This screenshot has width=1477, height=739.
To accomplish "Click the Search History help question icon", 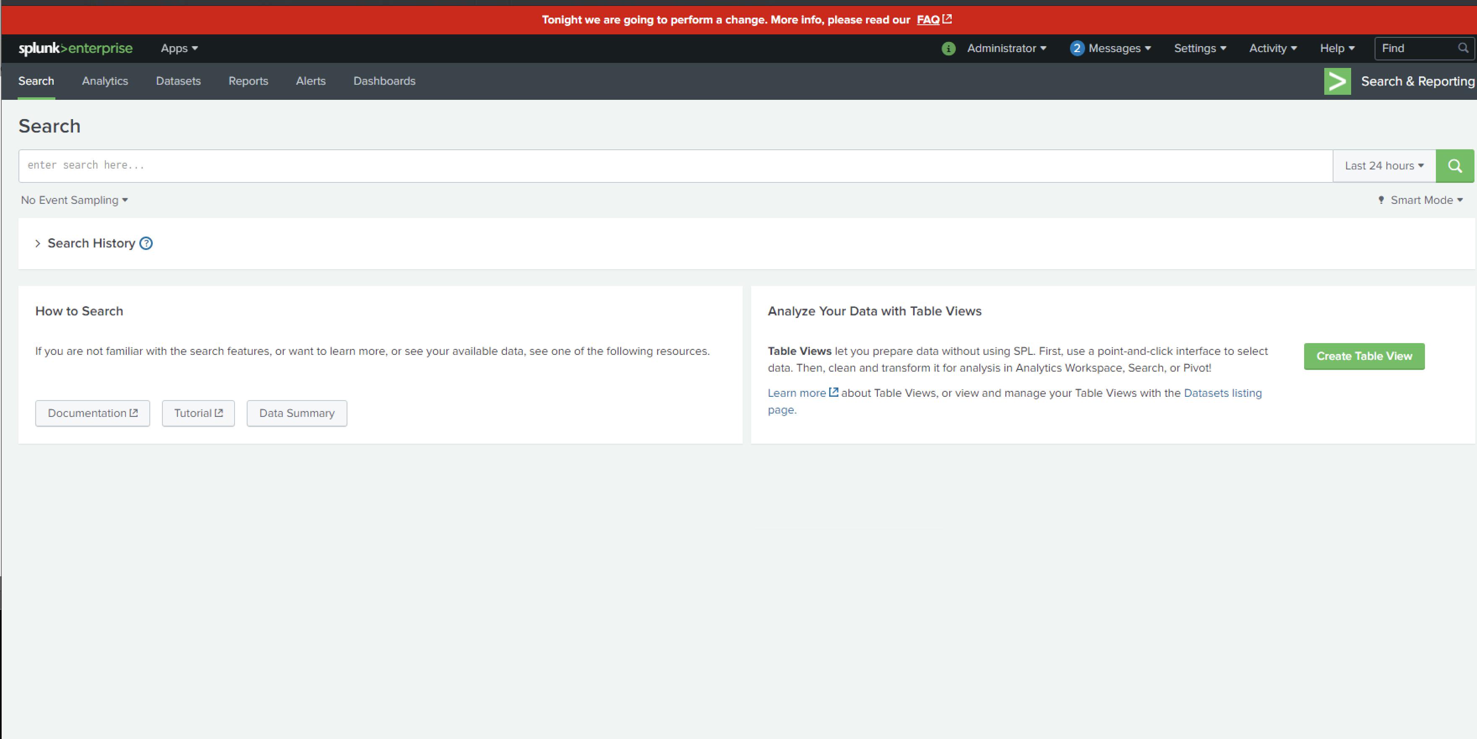I will [x=146, y=243].
